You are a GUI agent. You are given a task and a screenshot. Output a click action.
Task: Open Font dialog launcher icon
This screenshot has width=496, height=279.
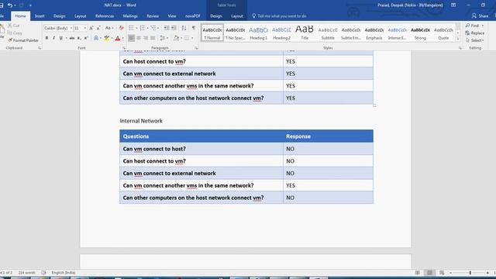click(x=124, y=48)
